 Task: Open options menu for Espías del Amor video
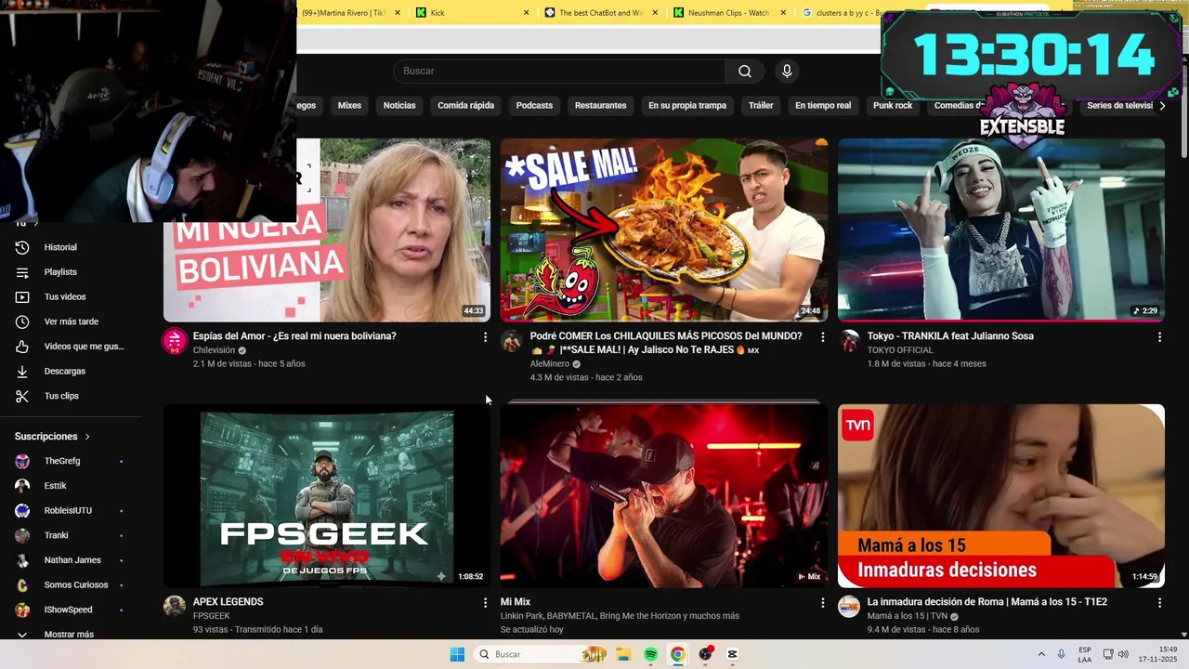coord(485,337)
